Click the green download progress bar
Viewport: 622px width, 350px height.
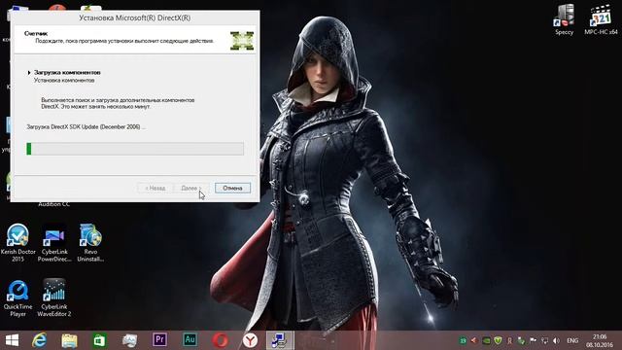[135, 149]
